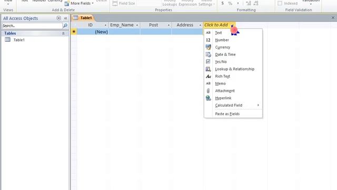Viewport: 337px width, 190px height.
Task: Close the Table1 document window
Action: click(333, 18)
